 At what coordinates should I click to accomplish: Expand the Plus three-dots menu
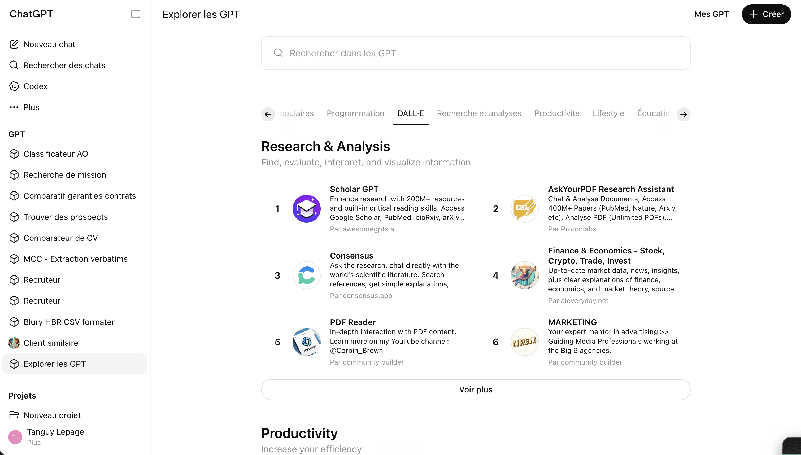click(14, 107)
